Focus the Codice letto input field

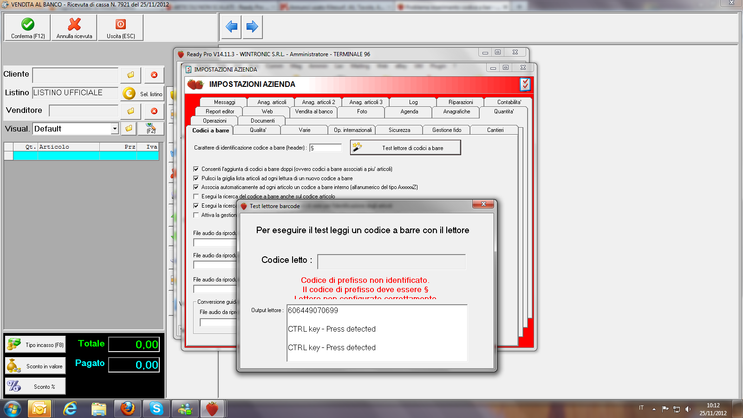391,261
